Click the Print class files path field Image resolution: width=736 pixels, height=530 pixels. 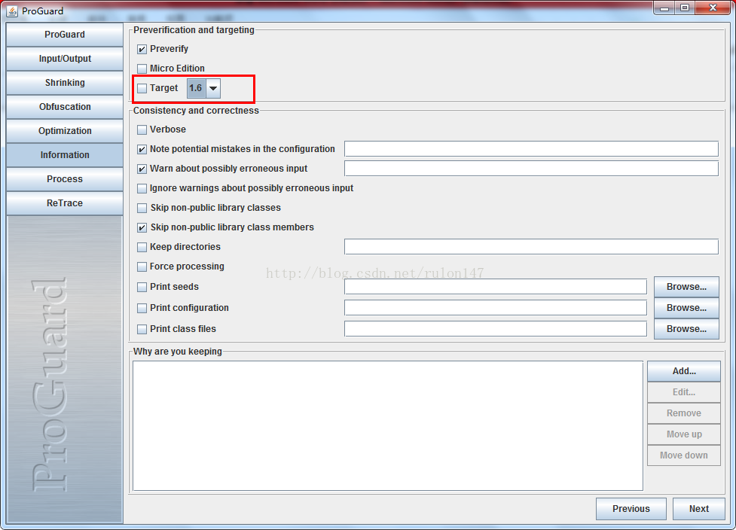click(x=496, y=329)
